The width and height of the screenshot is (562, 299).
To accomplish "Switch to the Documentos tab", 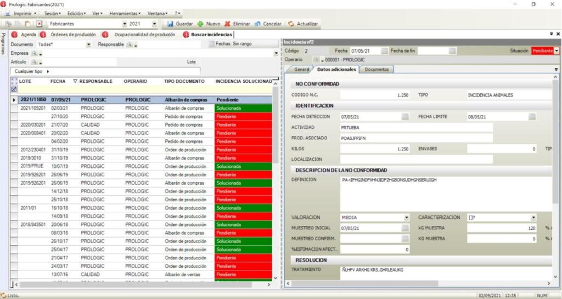I will click(376, 70).
